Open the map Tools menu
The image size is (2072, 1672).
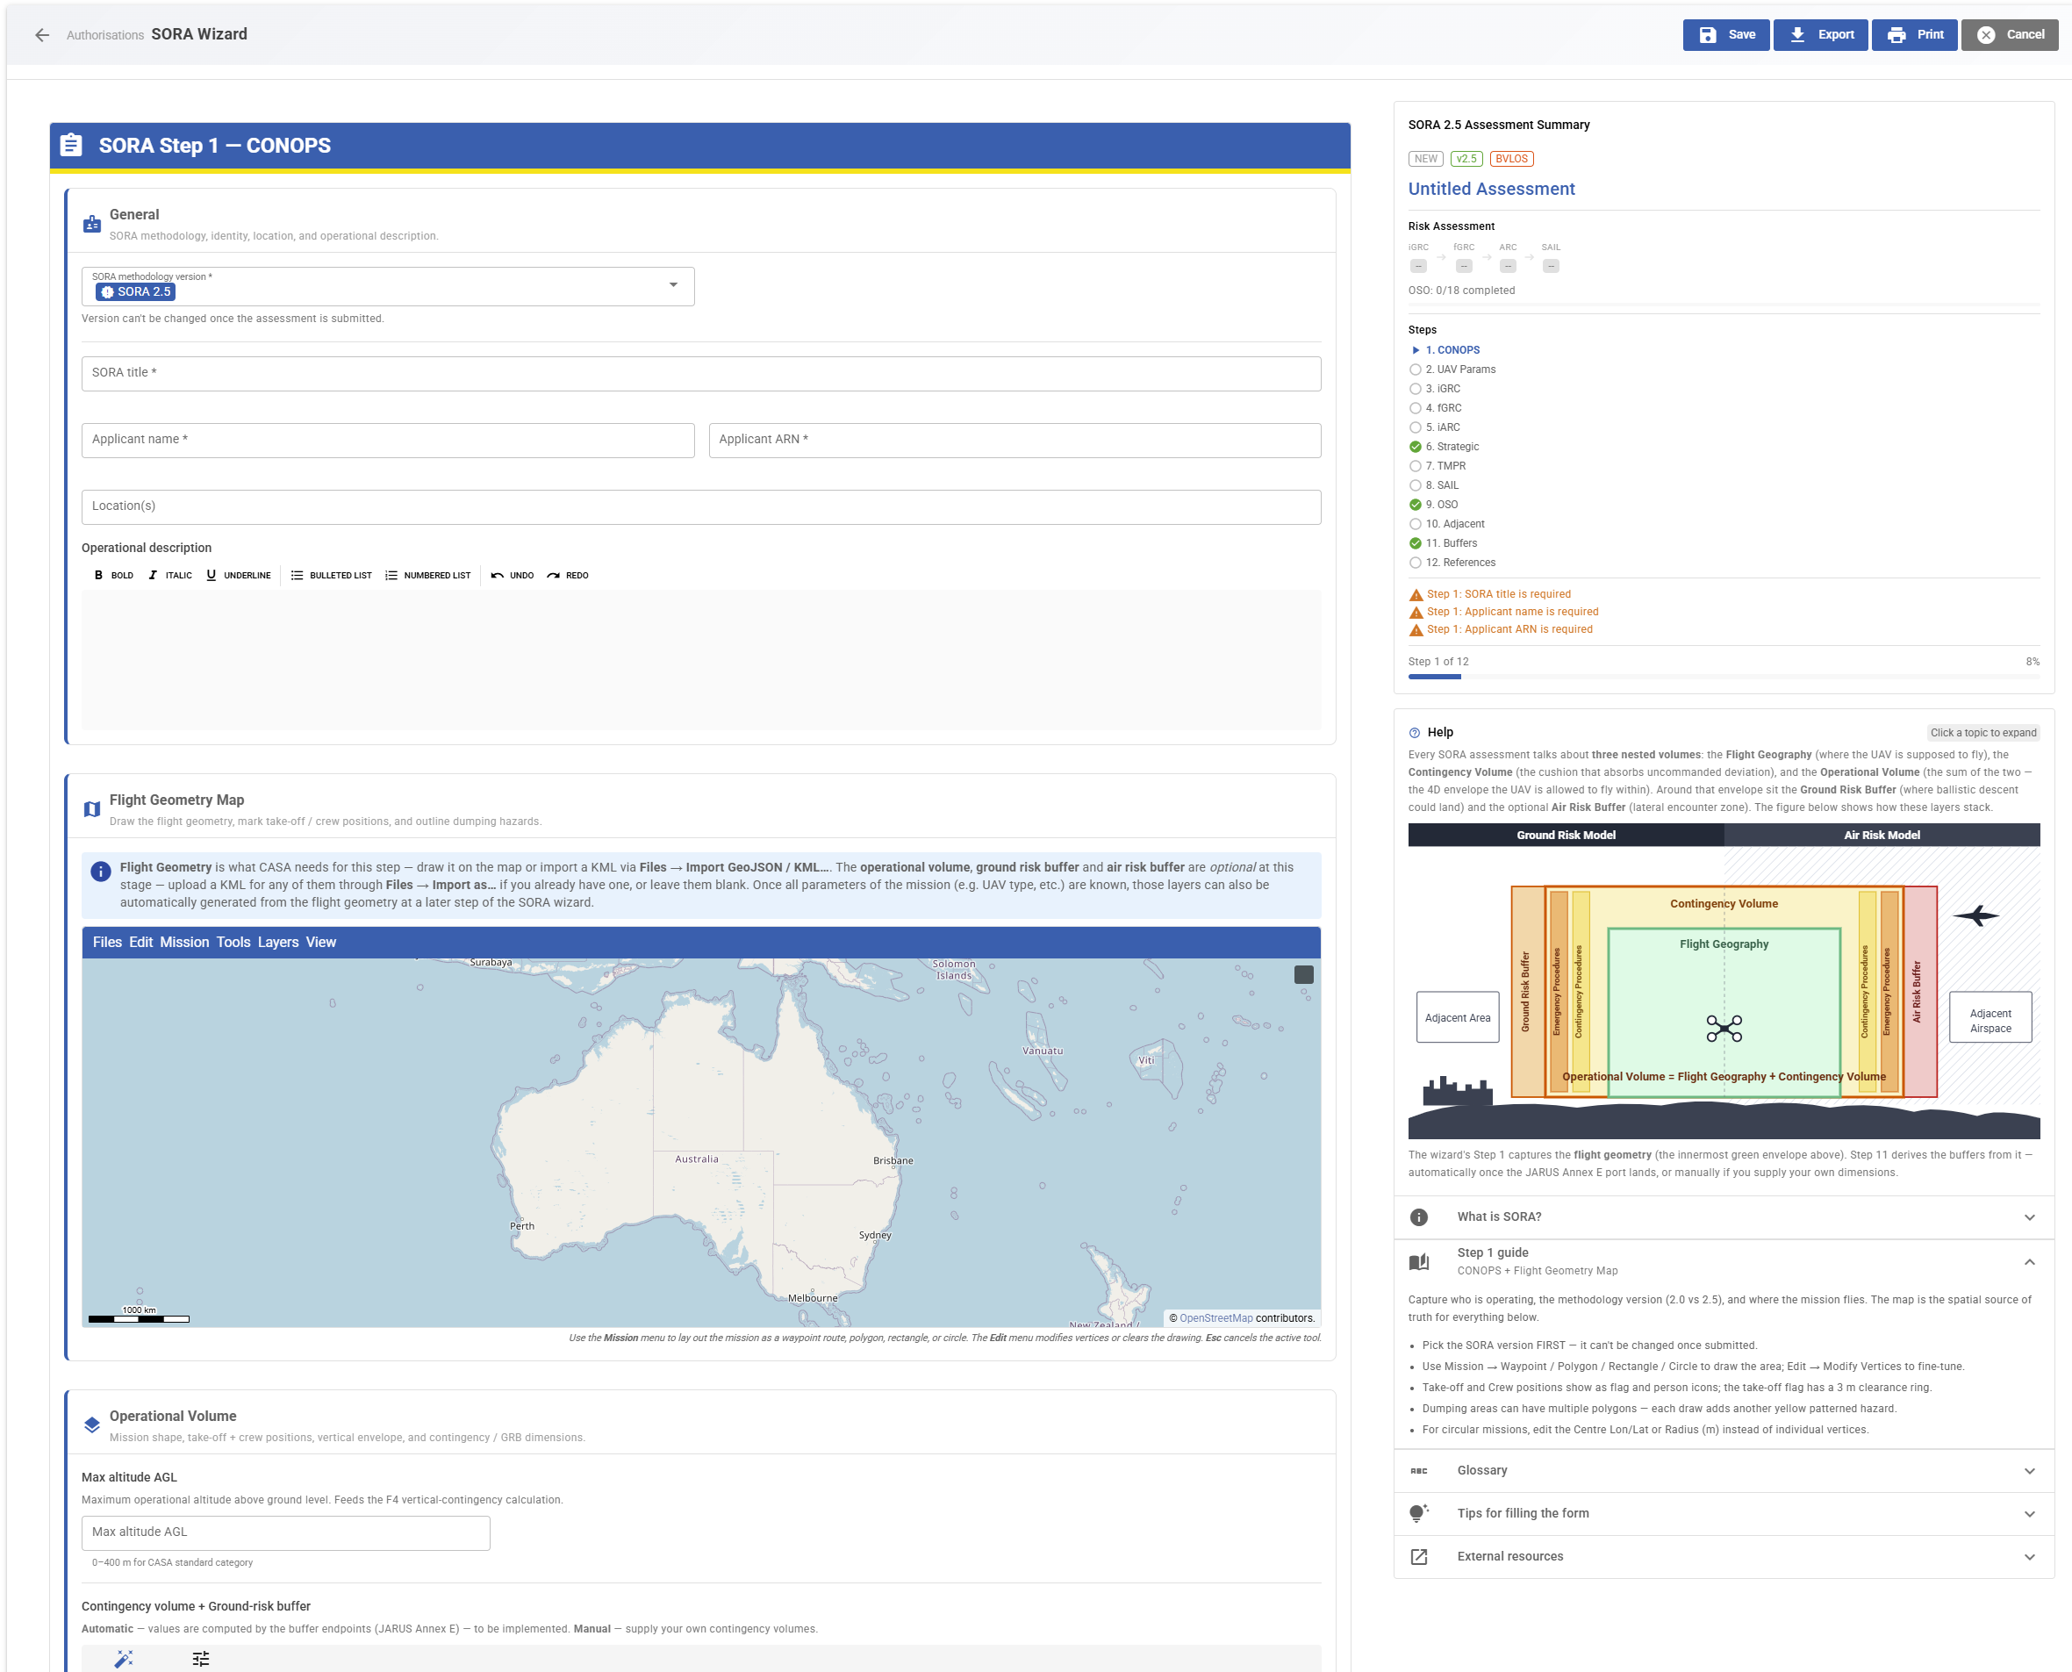pos(233,942)
